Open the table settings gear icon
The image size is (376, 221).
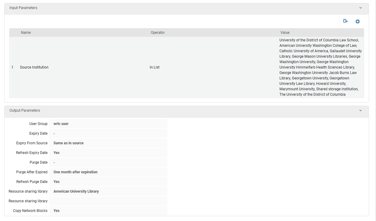pos(358,21)
